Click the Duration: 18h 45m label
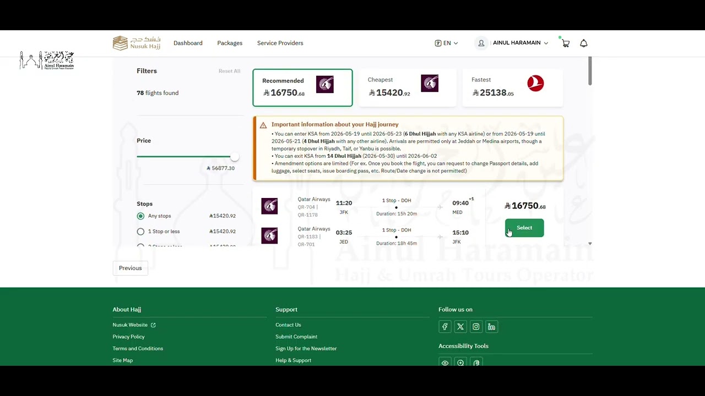Image resolution: width=705 pixels, height=396 pixels. point(397,243)
